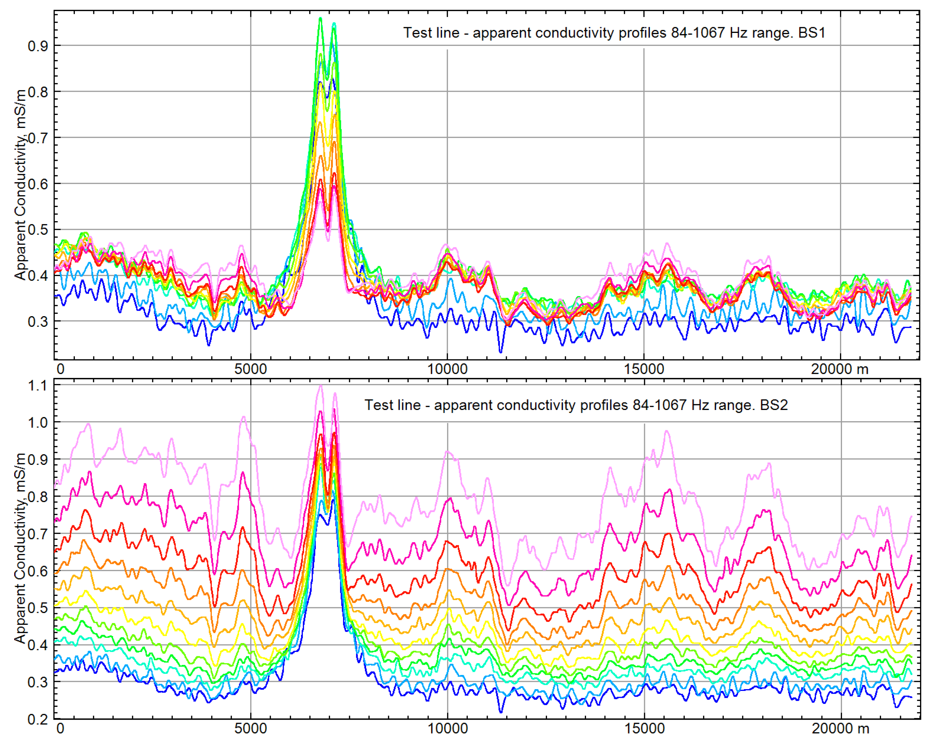Screen dimensions: 929x742
Task: Click the 15000 x-axis tick in BS1 chart
Action: (644, 369)
